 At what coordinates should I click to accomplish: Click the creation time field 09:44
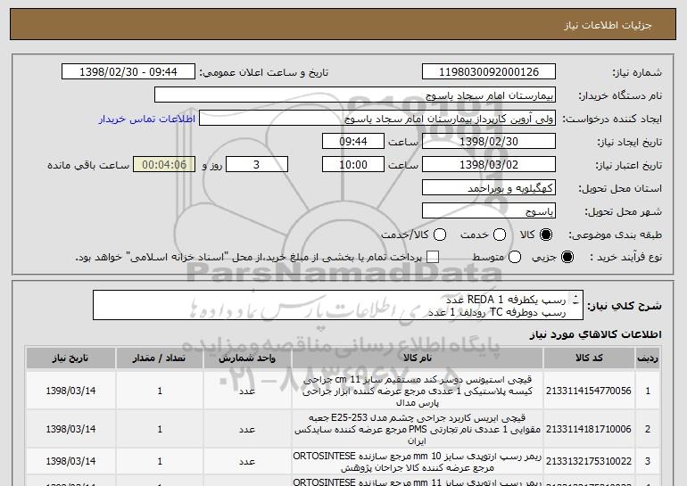(353, 142)
